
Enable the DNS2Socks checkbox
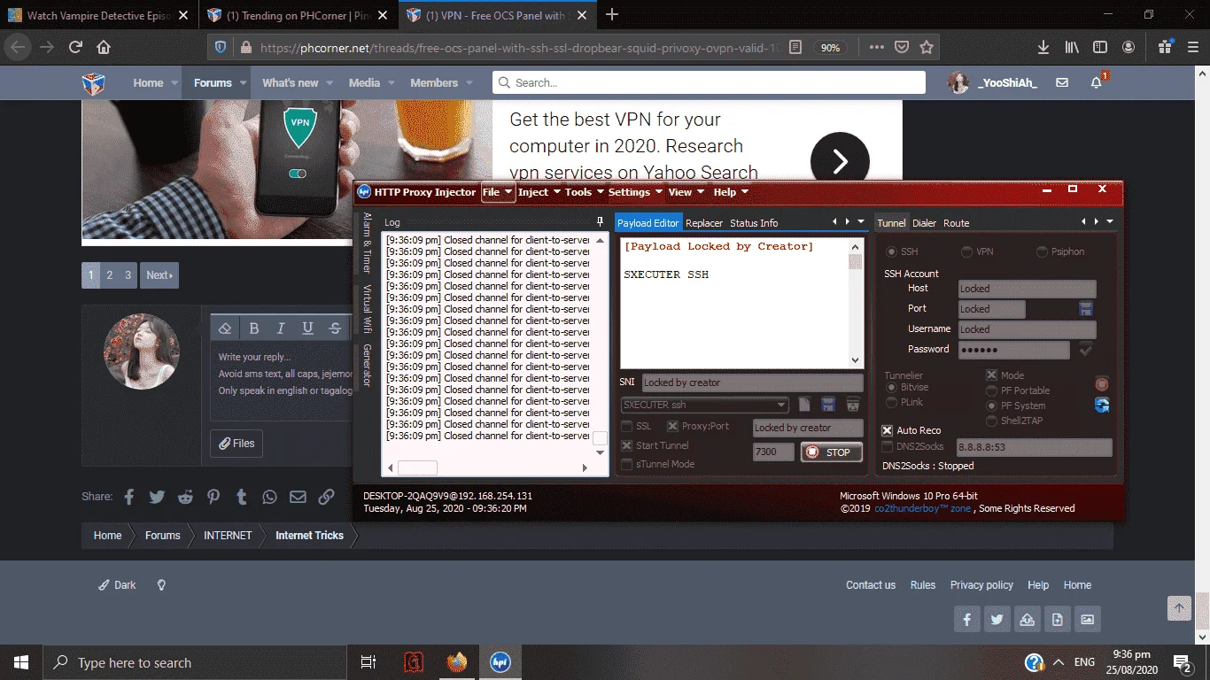pyautogui.click(x=888, y=447)
